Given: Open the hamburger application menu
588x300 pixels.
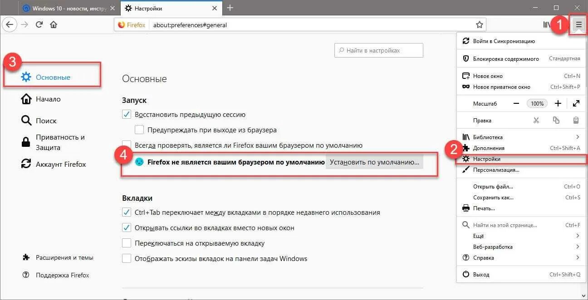Looking at the screenshot, I should tap(578, 25).
